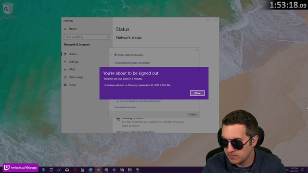This screenshot has height=173, width=308.
Task: Click the highlighted orange taskbar app
Action: 98,170
